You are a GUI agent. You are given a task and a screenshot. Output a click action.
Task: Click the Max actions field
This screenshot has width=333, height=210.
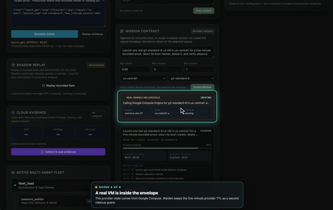[199, 70]
